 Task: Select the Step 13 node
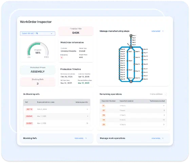click(134, 64)
